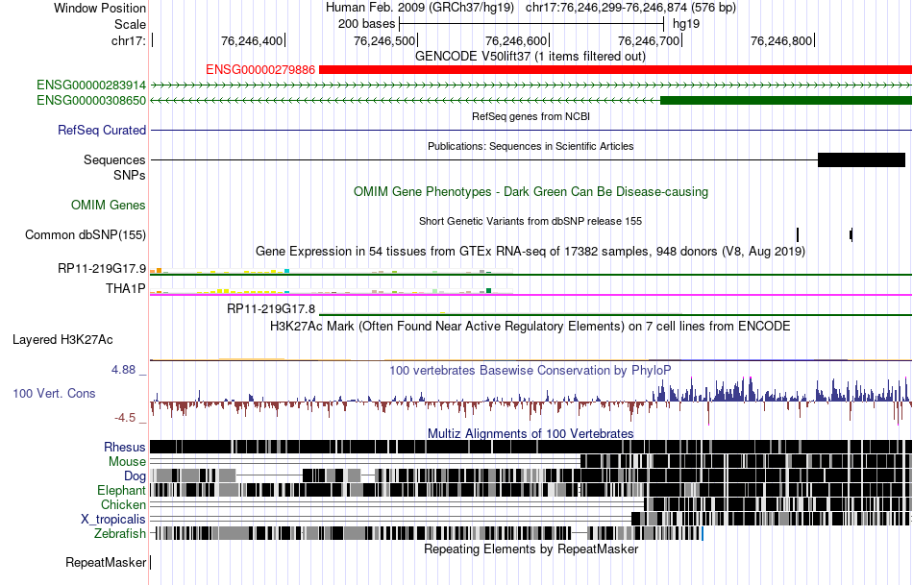Select the Chicken alignment row label
This screenshot has width=913, height=585.
click(123, 504)
